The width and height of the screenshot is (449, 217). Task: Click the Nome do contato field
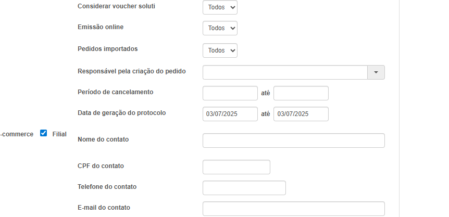click(x=294, y=141)
